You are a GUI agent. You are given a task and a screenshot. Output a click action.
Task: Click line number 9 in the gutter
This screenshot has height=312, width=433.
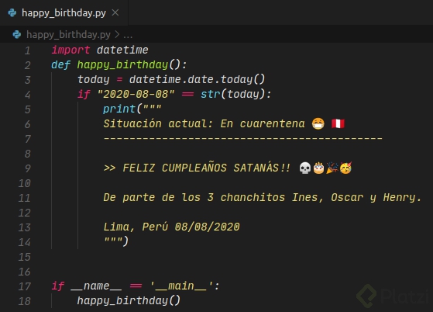[27, 168]
